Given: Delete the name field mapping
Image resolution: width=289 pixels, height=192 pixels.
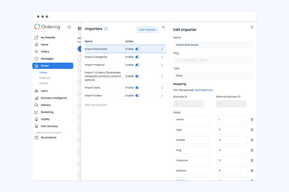Looking at the screenshot, I should pos(252,120).
